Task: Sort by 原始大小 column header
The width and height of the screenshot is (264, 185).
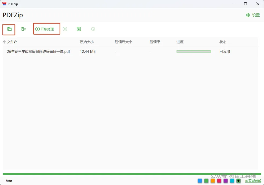Action: tap(87, 42)
